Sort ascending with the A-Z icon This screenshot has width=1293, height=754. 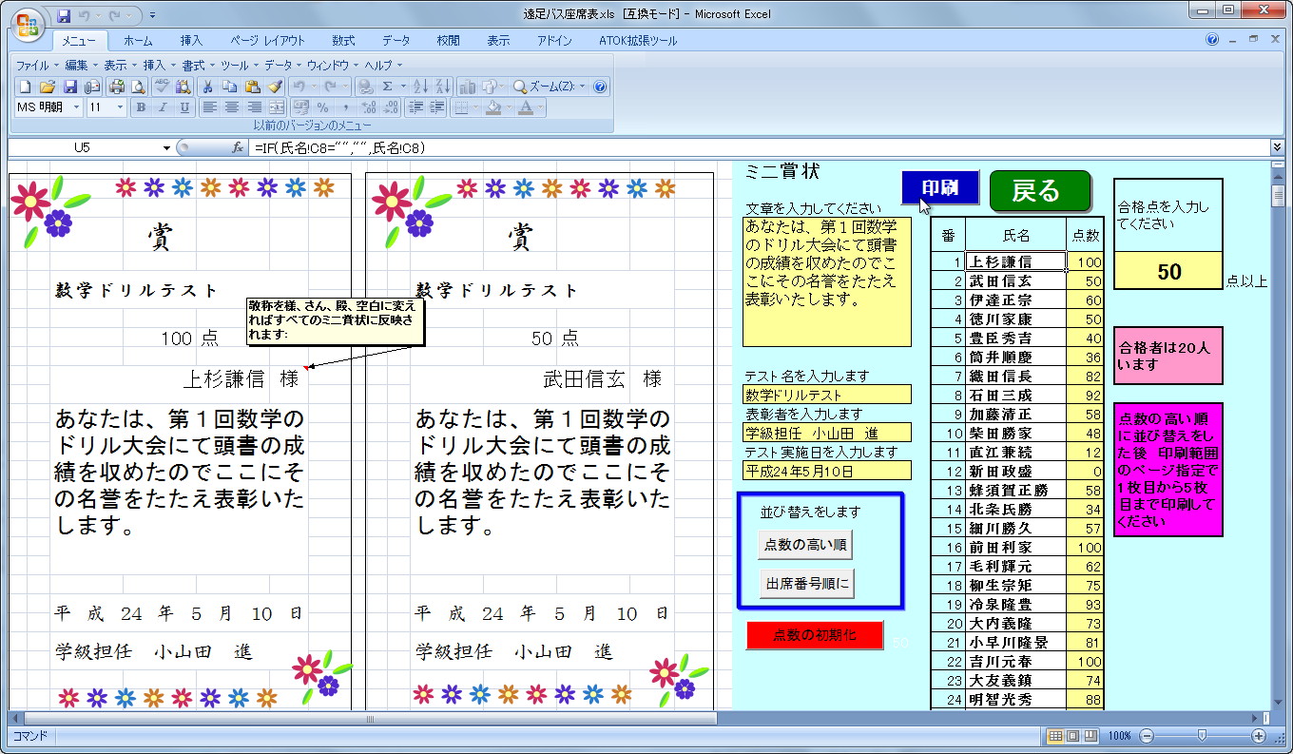coord(421,87)
